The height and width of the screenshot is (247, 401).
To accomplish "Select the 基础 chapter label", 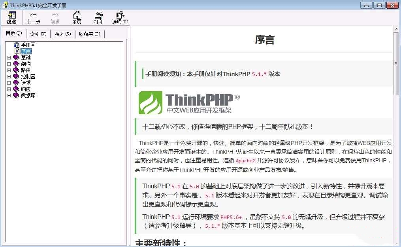I will (x=26, y=58).
